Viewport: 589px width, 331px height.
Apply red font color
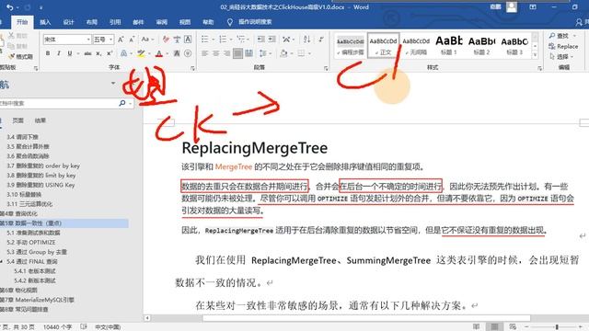pos(159,53)
